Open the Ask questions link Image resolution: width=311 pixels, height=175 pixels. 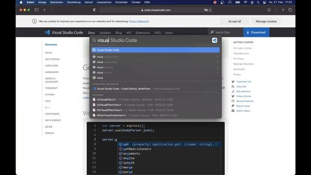(x=243, y=91)
